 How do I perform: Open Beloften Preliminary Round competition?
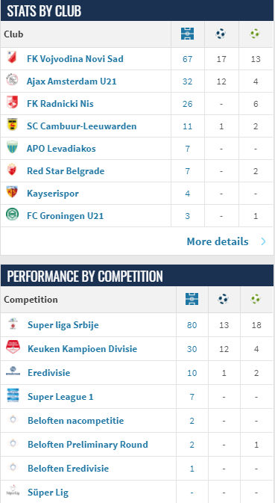pos(88,445)
